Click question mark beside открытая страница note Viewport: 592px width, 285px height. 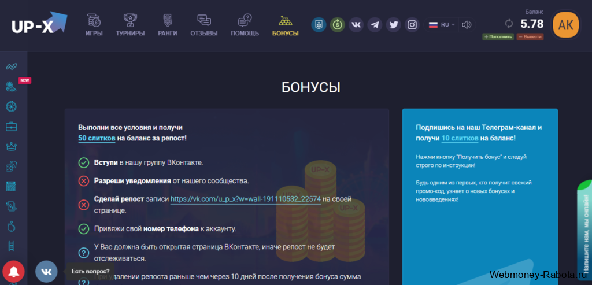(x=83, y=253)
